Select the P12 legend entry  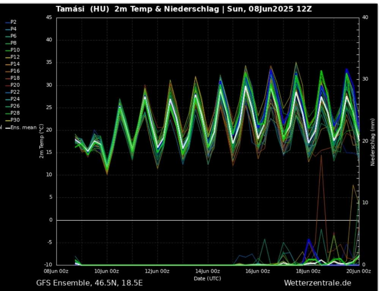click(14, 57)
